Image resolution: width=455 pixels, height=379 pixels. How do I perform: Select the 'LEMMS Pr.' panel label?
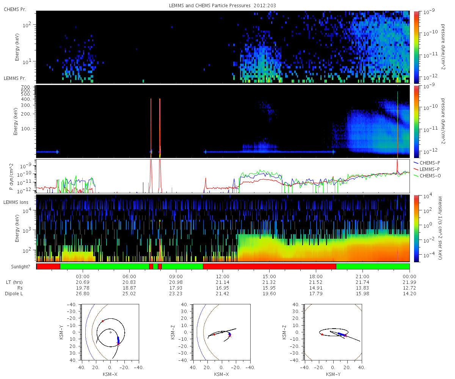(15, 78)
